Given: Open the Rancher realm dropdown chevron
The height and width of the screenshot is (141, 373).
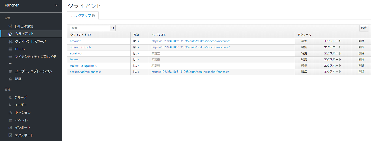Looking at the screenshot, I should (x=57, y=5).
